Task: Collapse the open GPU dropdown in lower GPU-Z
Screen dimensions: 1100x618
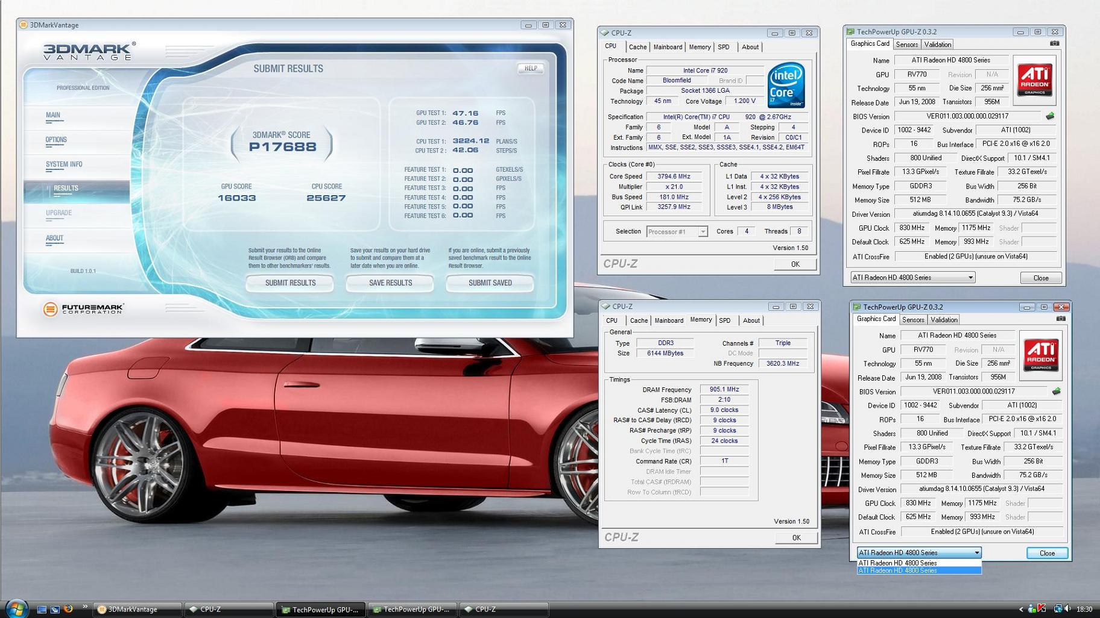Action: click(x=977, y=553)
